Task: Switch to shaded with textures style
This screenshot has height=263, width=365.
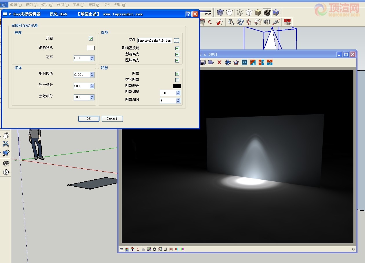Action: (267, 13)
